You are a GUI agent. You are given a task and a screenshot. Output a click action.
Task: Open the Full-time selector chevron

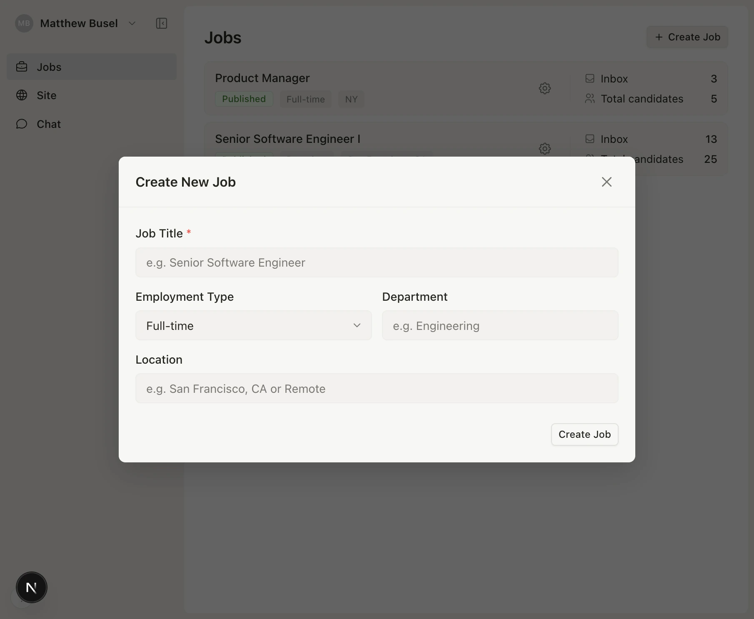(x=357, y=325)
